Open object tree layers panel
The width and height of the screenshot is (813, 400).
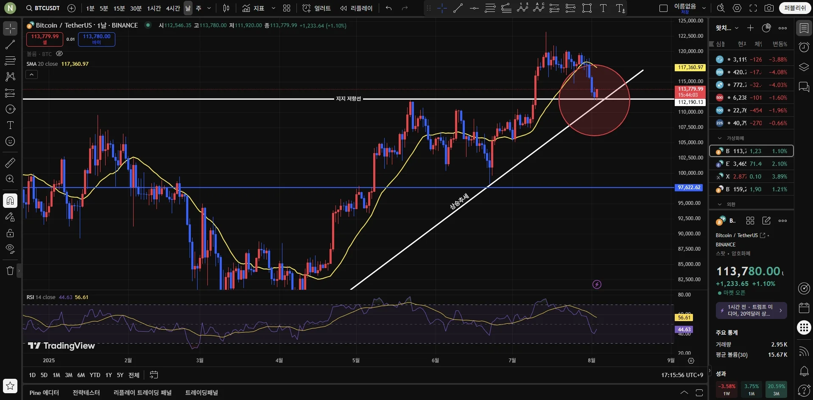804,67
